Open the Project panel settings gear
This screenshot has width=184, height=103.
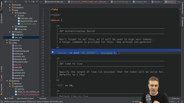coord(33,2)
